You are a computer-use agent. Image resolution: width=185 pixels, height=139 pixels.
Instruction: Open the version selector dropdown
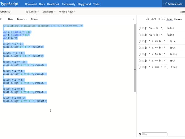2,19
